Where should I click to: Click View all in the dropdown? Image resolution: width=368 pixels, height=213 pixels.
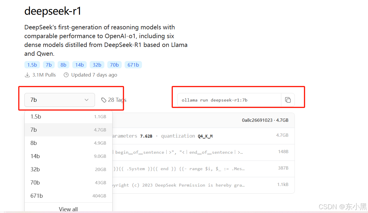pos(68,209)
